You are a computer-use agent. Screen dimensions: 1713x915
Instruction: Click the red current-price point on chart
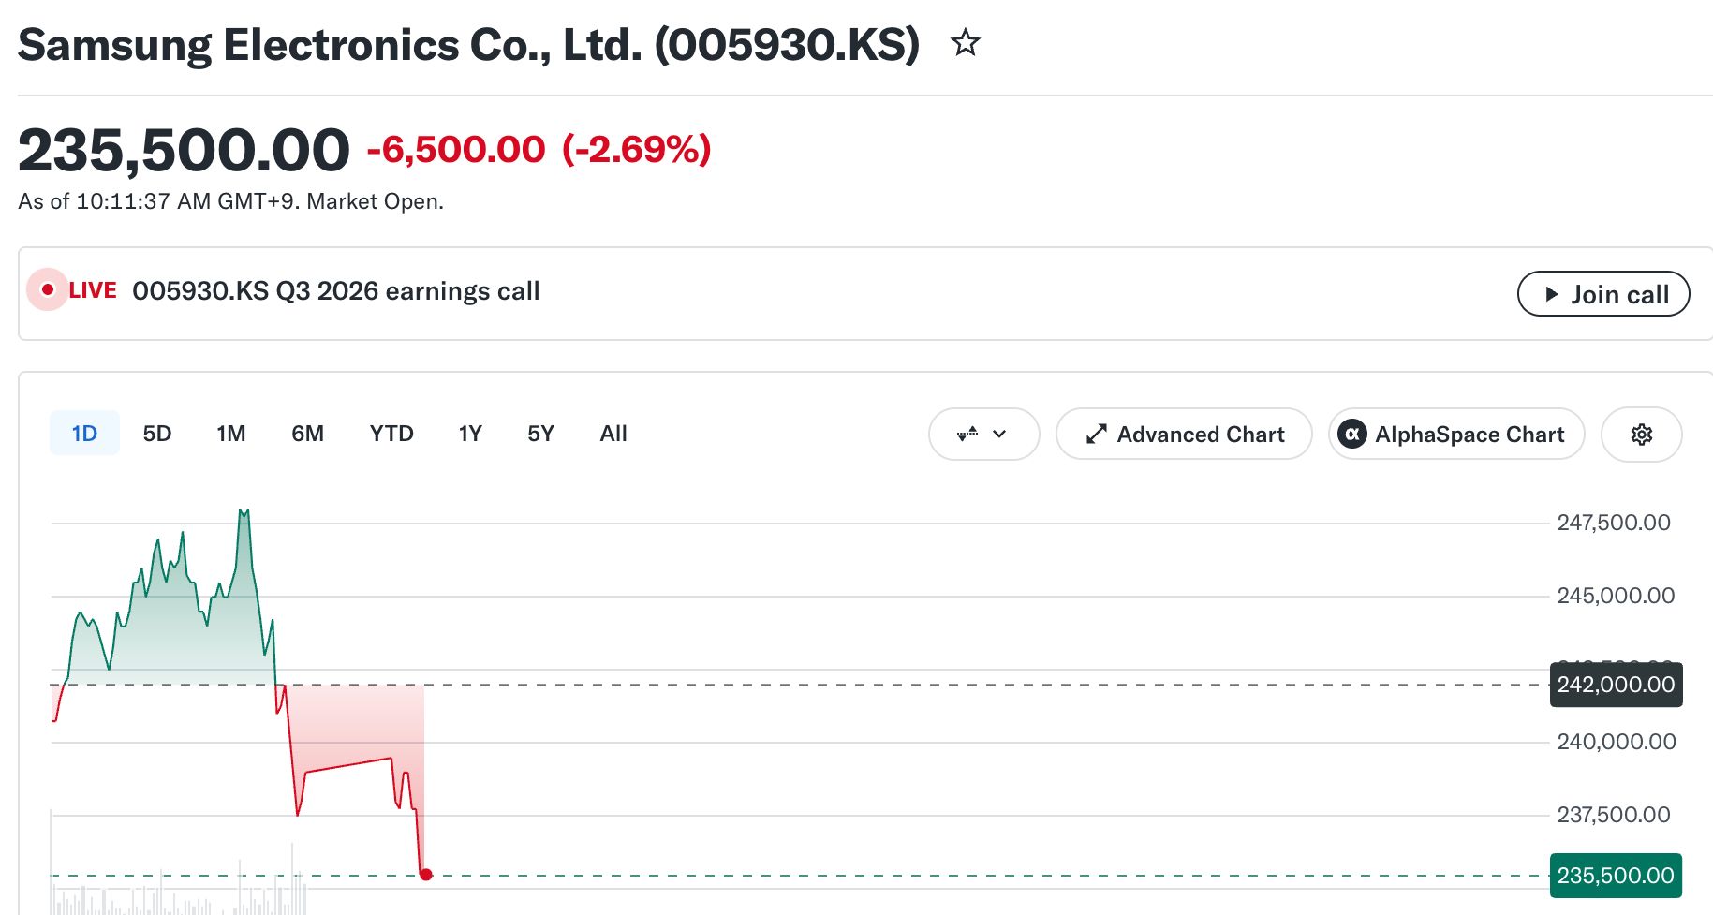tap(426, 875)
